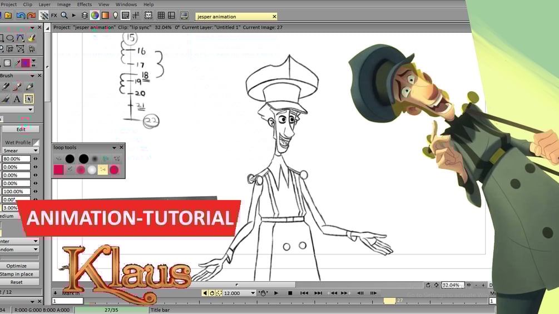Click the face mask icon in toolbar
This screenshot has width=559, height=314.
[x=149, y=16]
